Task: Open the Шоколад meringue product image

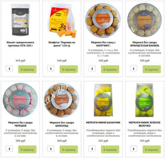Action: point(62,100)
